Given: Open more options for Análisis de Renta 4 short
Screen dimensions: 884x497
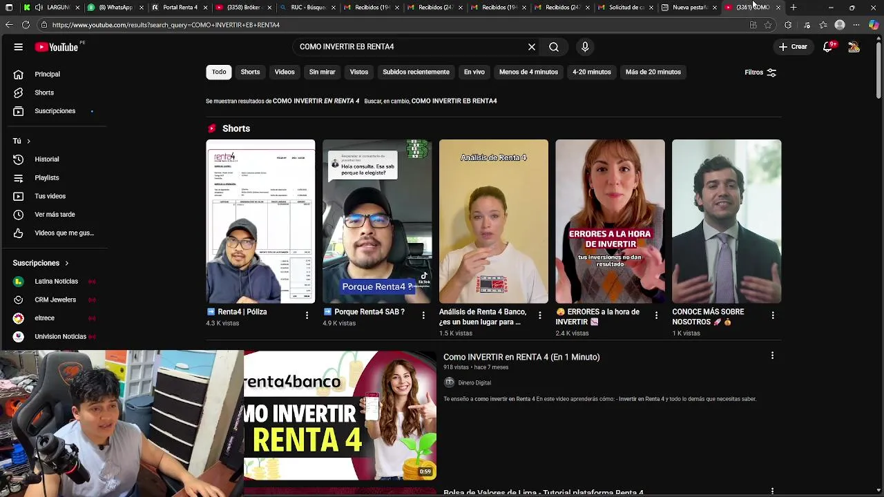Looking at the screenshot, I should pos(540,315).
